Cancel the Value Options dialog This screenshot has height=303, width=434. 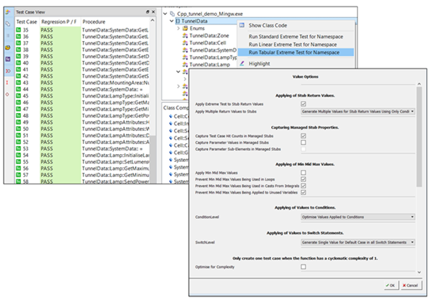[x=412, y=285]
